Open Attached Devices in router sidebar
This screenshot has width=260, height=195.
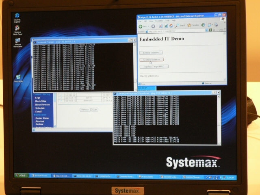pyautogui.click(x=40, y=123)
